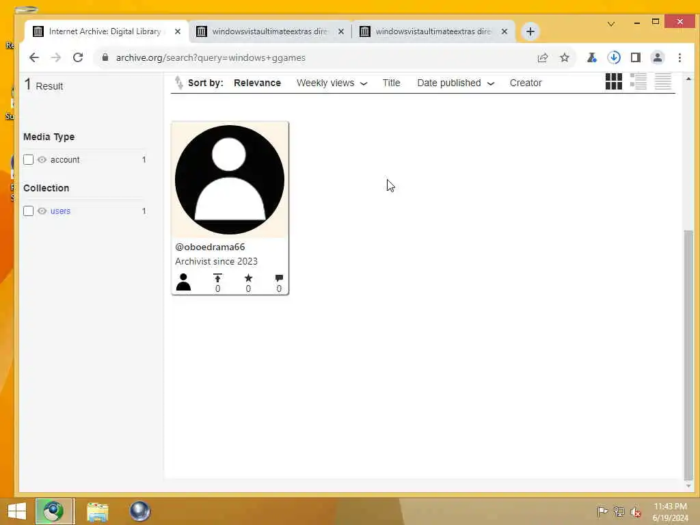Viewport: 700px width, 525px height.
Task: Open the @oboedrama66 profile name
Action: point(210,247)
